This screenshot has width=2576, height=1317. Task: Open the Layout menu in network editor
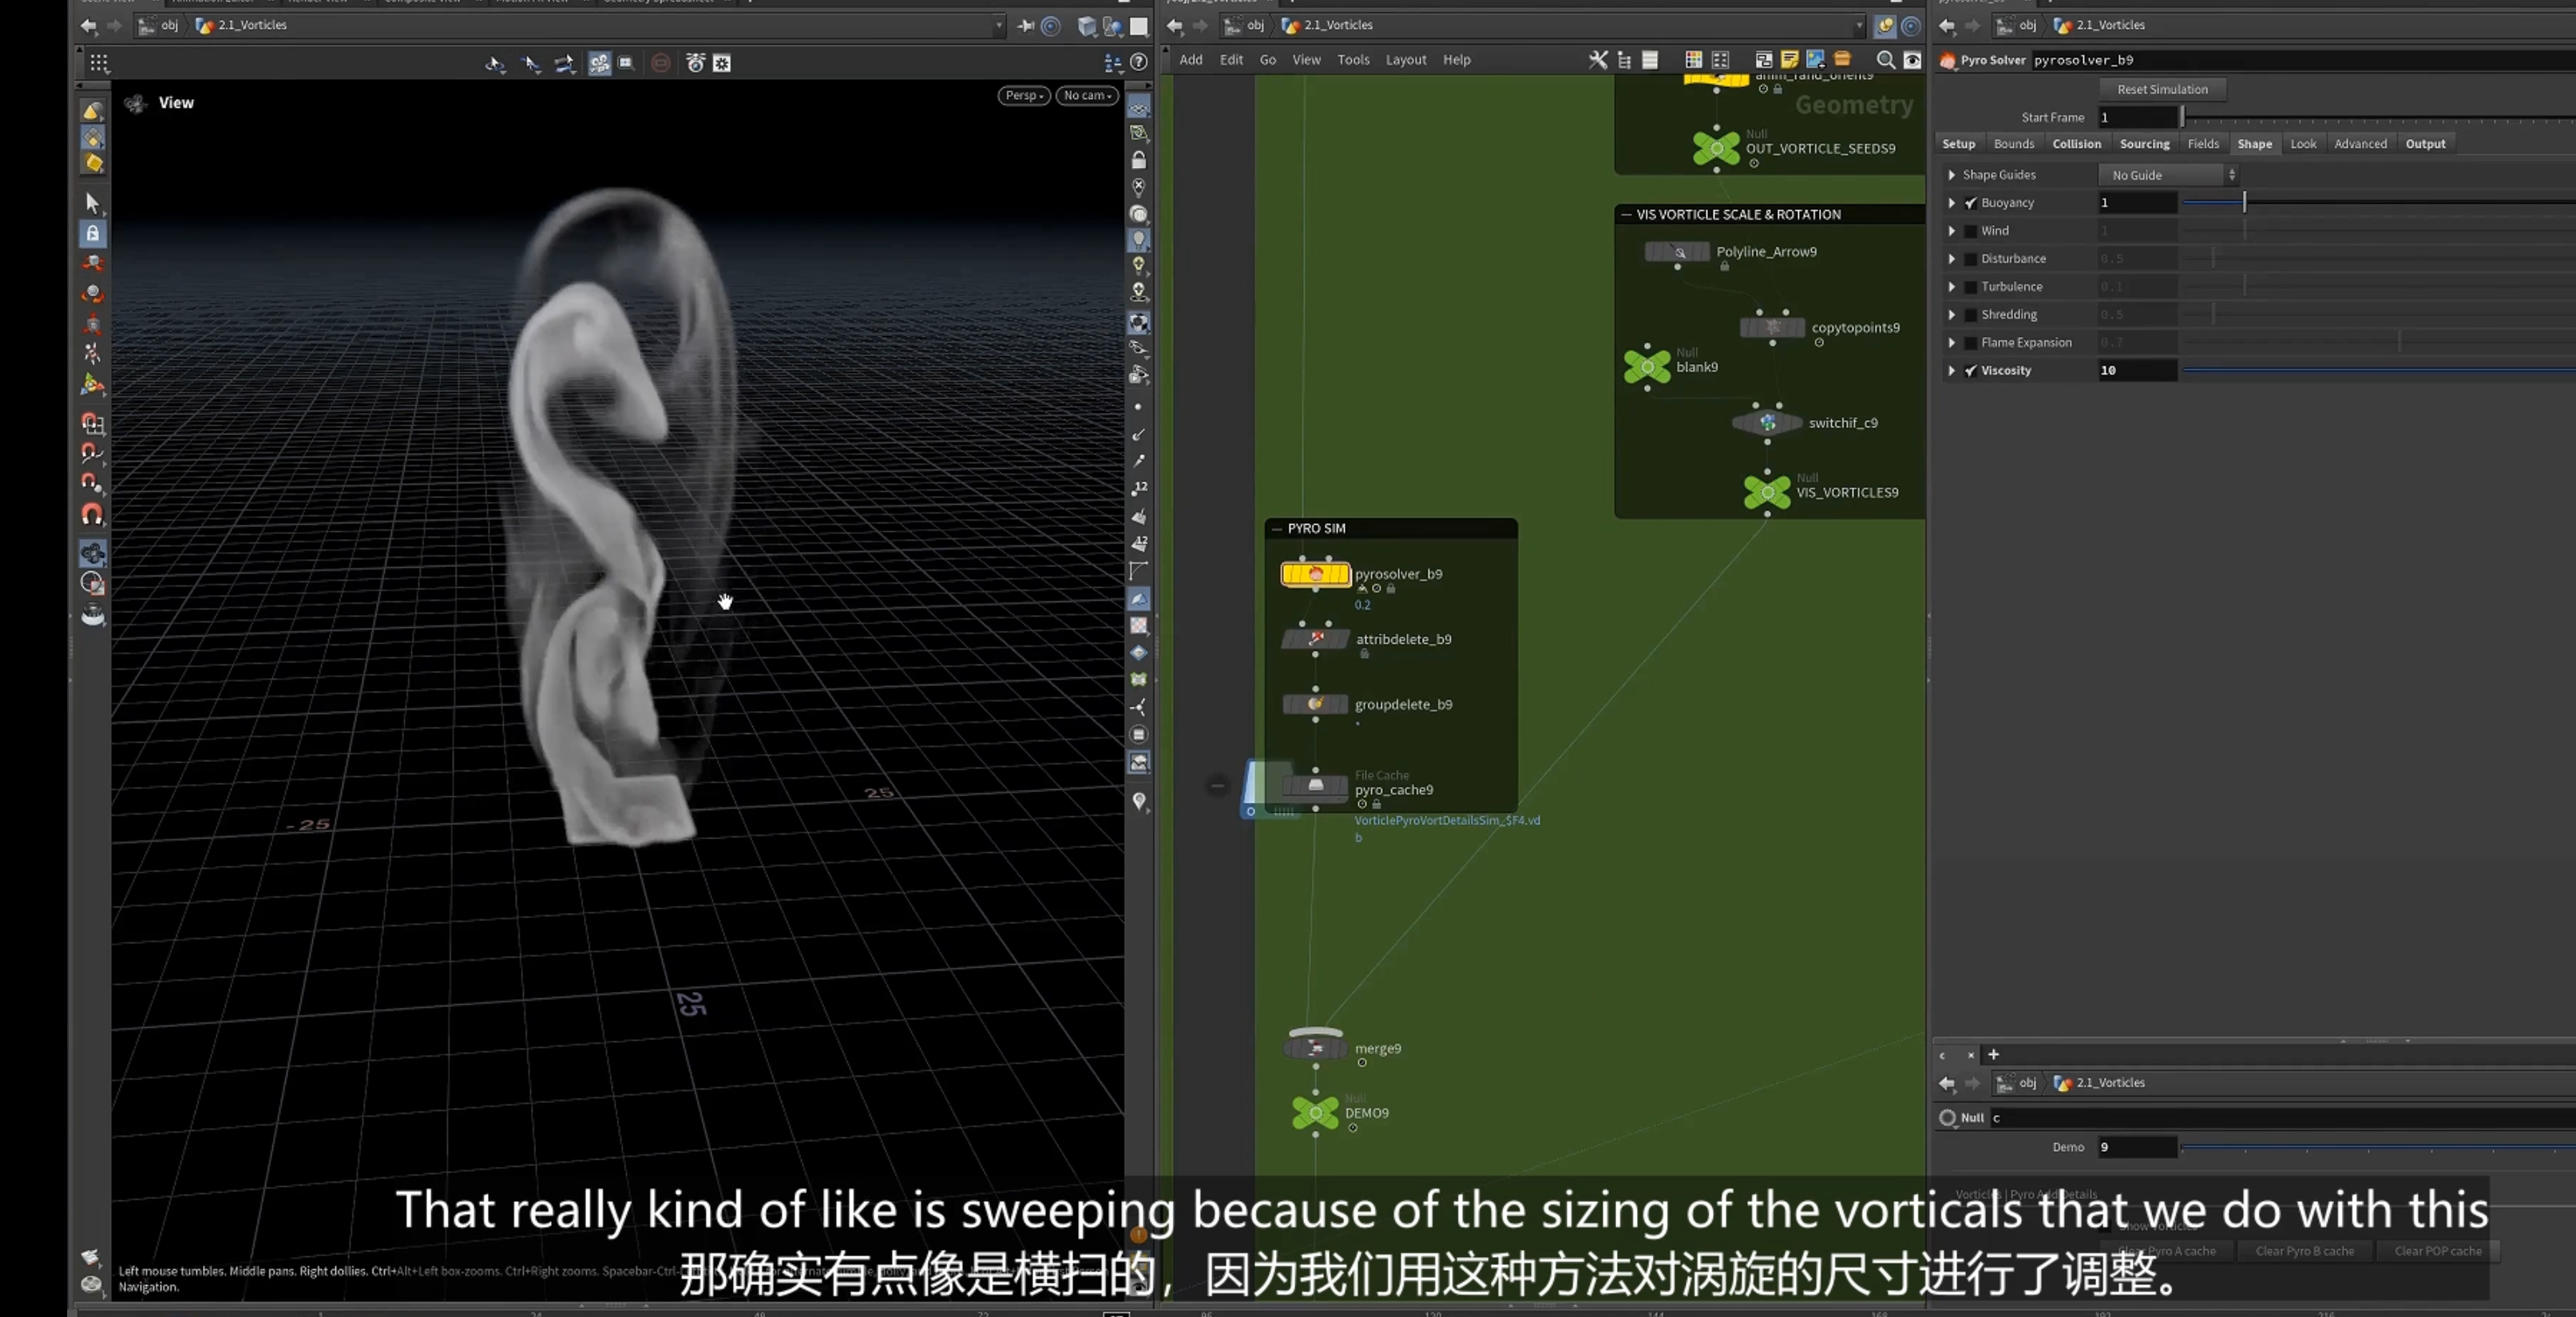pos(1405,60)
